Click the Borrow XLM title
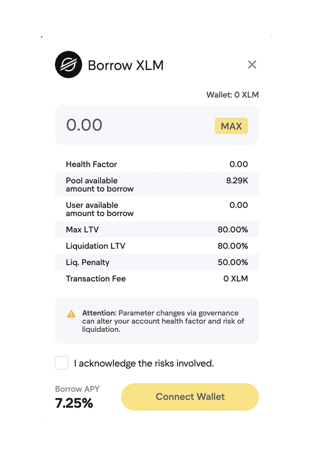The width and height of the screenshot is (313, 460). coord(126,65)
